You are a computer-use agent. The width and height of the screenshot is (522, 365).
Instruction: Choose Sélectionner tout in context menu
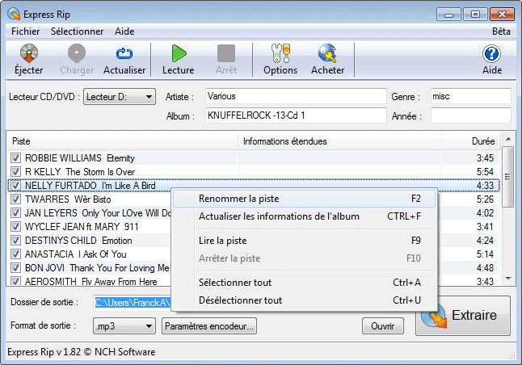click(305, 283)
